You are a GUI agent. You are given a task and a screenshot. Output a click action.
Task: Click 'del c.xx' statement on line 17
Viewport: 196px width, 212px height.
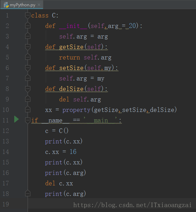[59, 183]
